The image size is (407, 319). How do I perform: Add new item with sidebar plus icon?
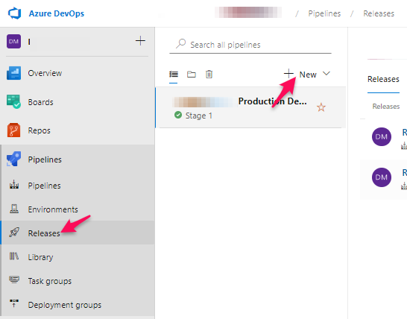(x=140, y=41)
